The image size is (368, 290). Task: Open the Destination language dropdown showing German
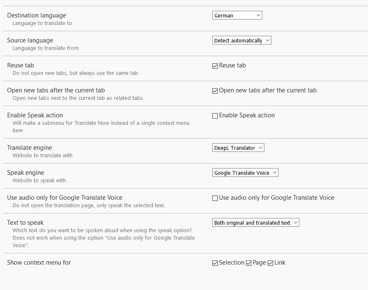click(237, 15)
